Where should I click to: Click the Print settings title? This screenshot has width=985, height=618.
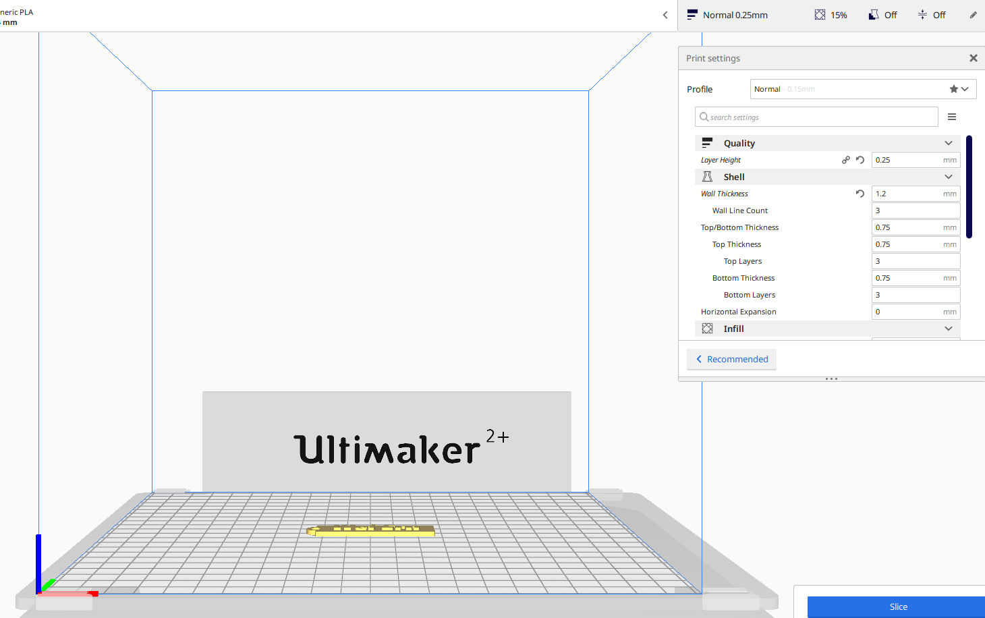coord(713,58)
